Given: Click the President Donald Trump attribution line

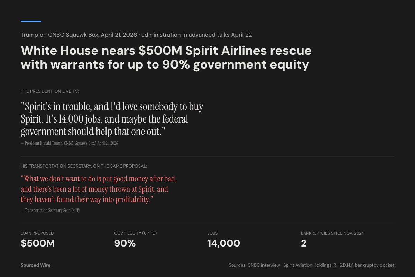Looking at the screenshot, I should click(x=69, y=143).
